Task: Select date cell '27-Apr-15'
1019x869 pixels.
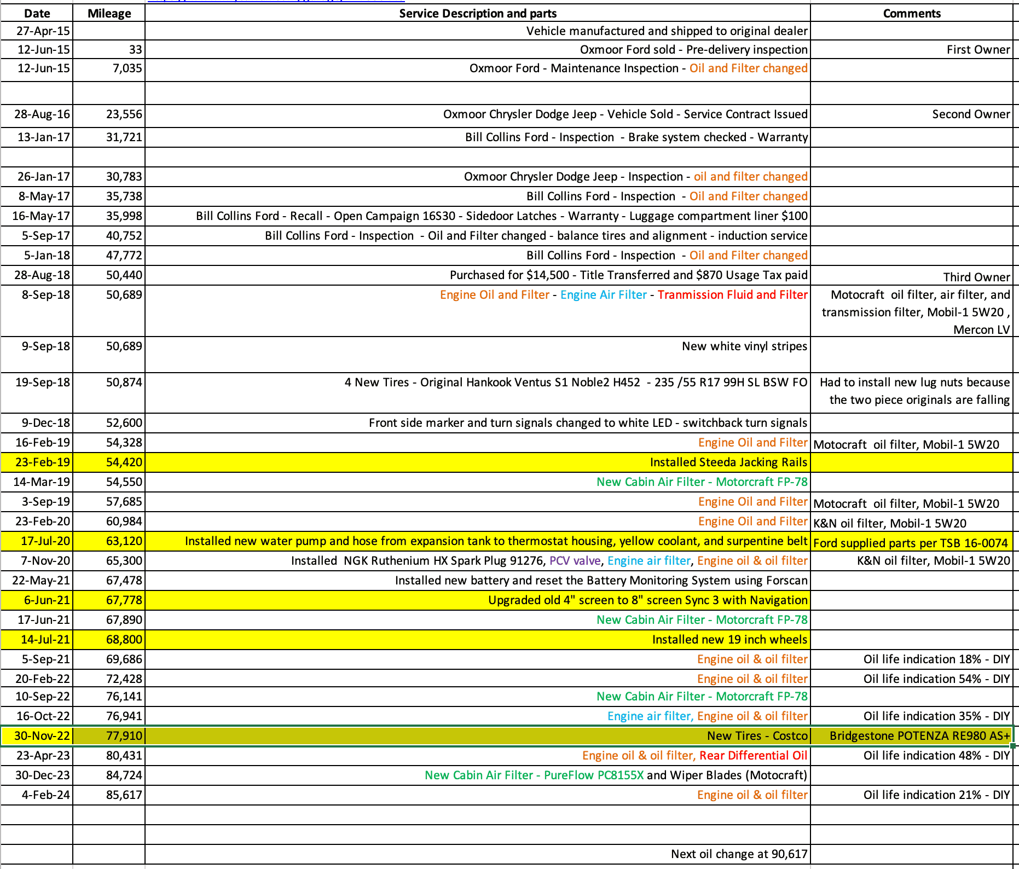Action: click(x=37, y=31)
